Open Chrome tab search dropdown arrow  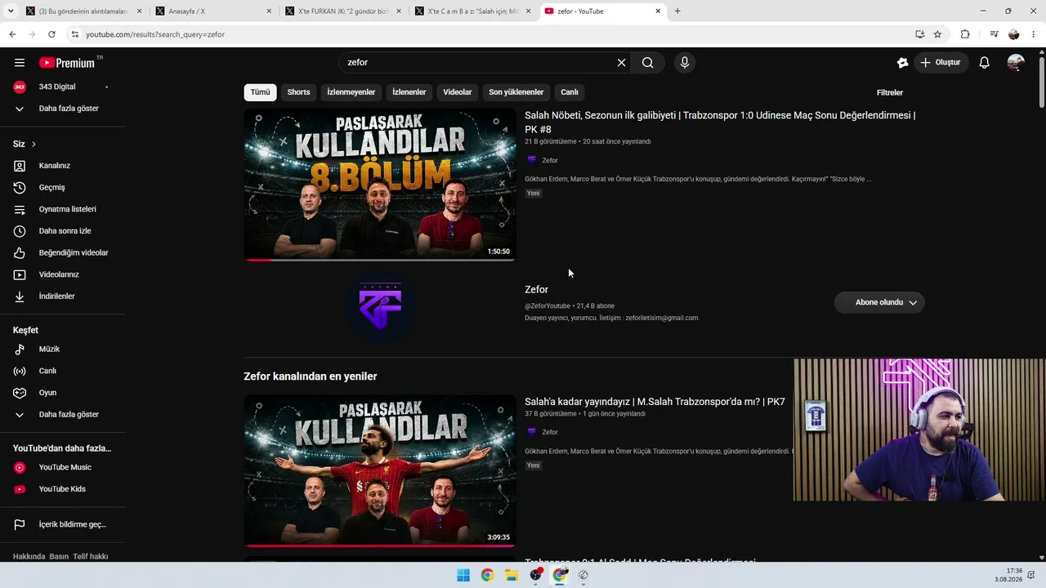tap(12, 11)
